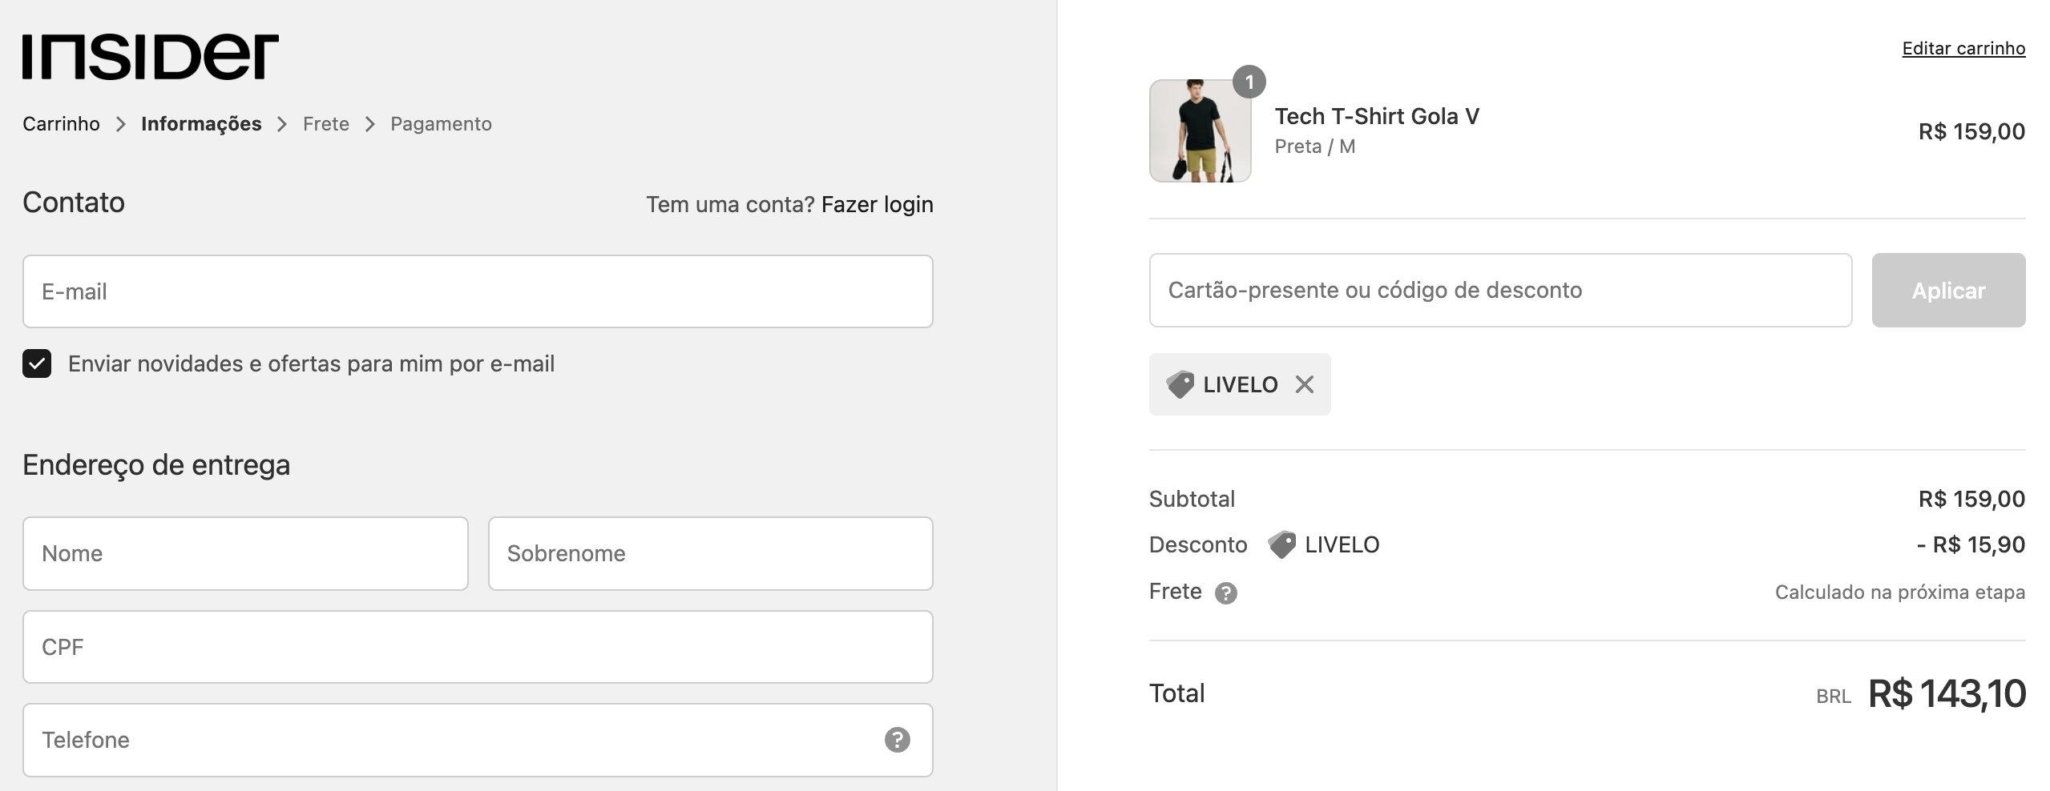Uncheck the email news and offers checkbox
This screenshot has width=2050, height=791.
[37, 363]
